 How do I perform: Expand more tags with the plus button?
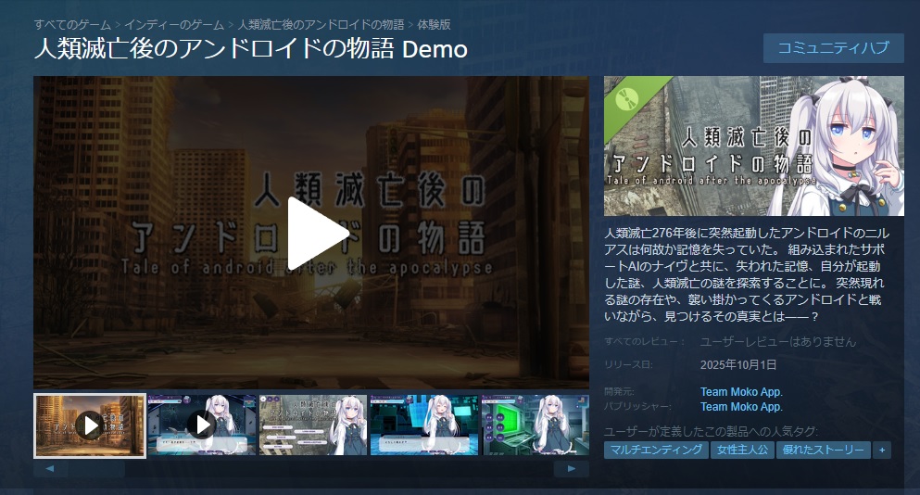882,450
